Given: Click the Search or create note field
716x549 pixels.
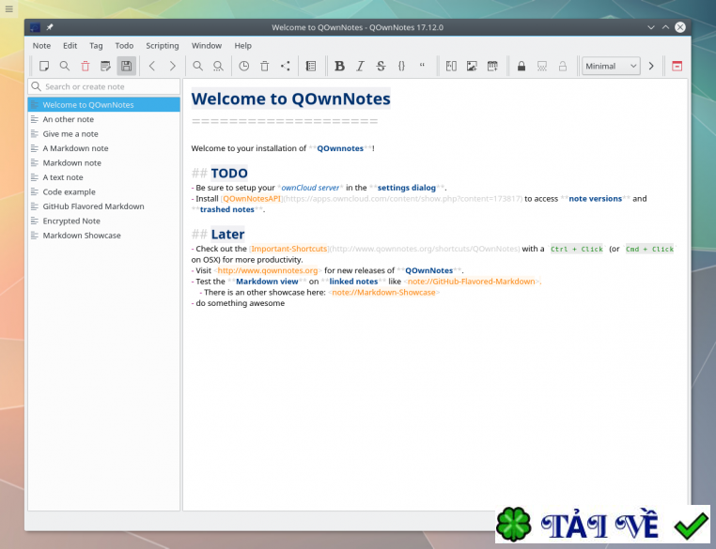Looking at the screenshot, I should tap(103, 86).
